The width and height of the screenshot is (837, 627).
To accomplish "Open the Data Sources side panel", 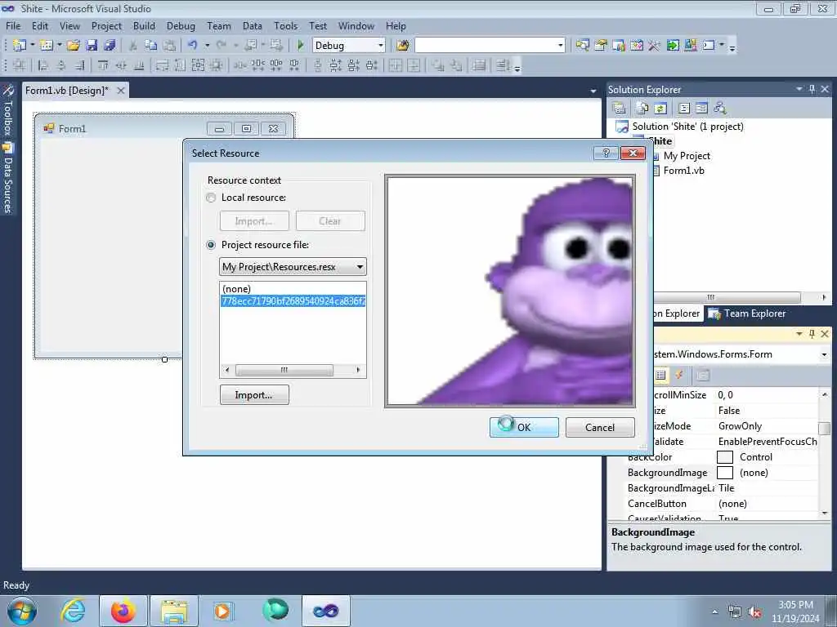I will click(7, 178).
